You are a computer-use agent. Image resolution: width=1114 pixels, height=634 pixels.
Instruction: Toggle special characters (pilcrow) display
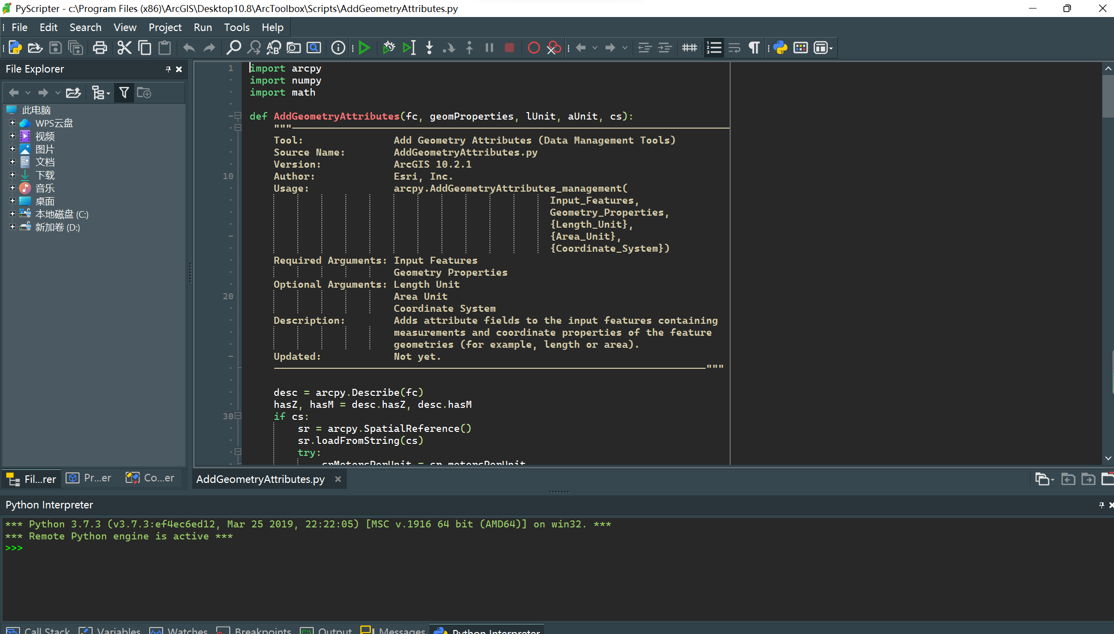[754, 48]
